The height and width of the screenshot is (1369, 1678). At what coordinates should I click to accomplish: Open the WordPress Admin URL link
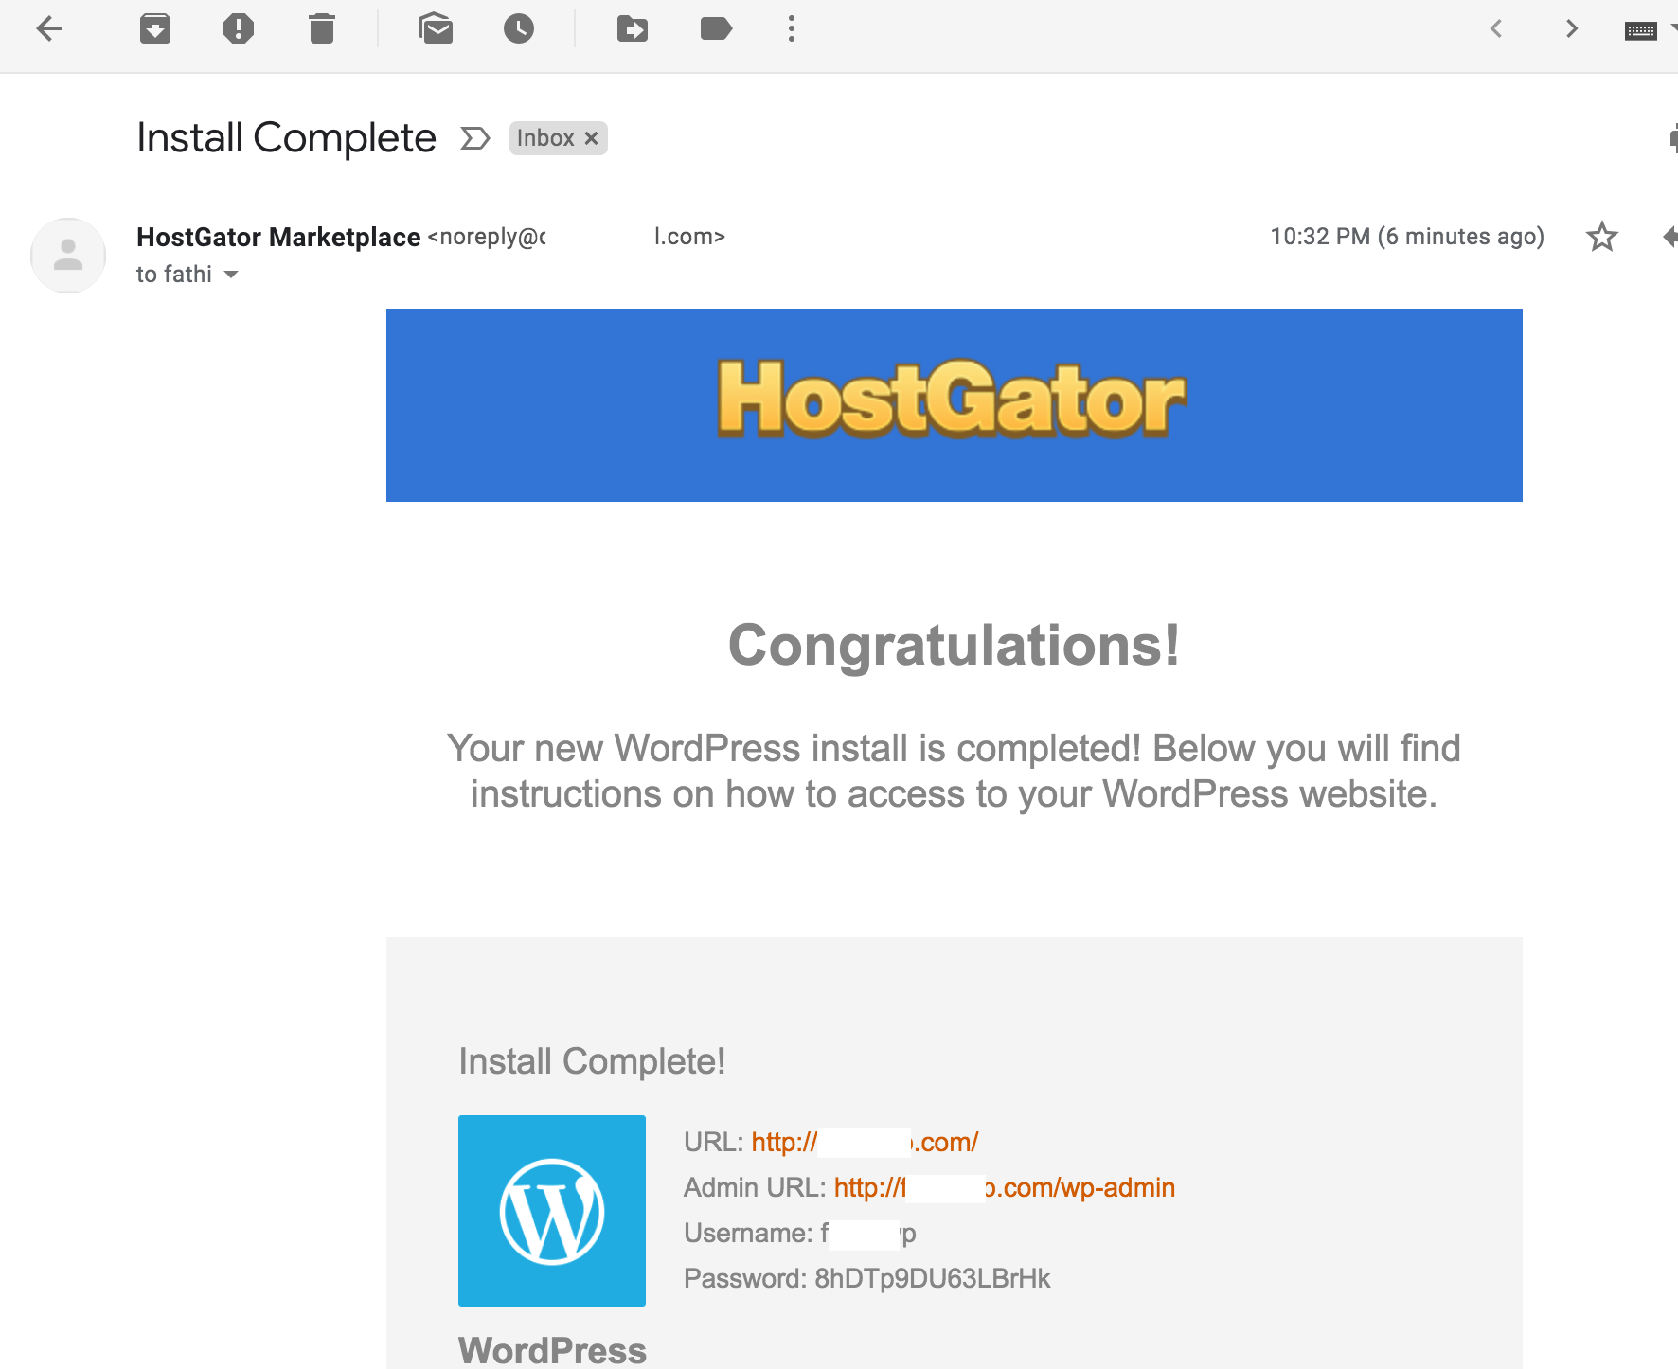click(x=1004, y=1187)
